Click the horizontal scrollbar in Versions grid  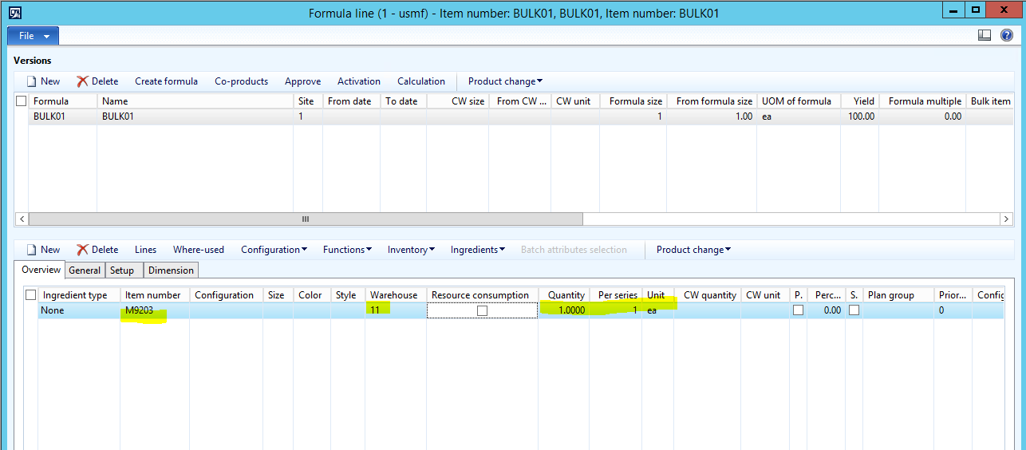pos(306,219)
